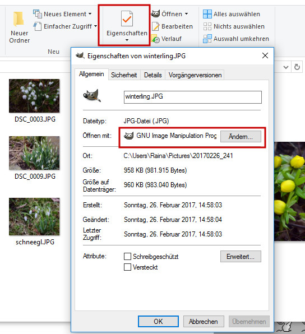Expand the Öffnen dropdown arrow
The width and height of the screenshot is (305, 334).
187,14
